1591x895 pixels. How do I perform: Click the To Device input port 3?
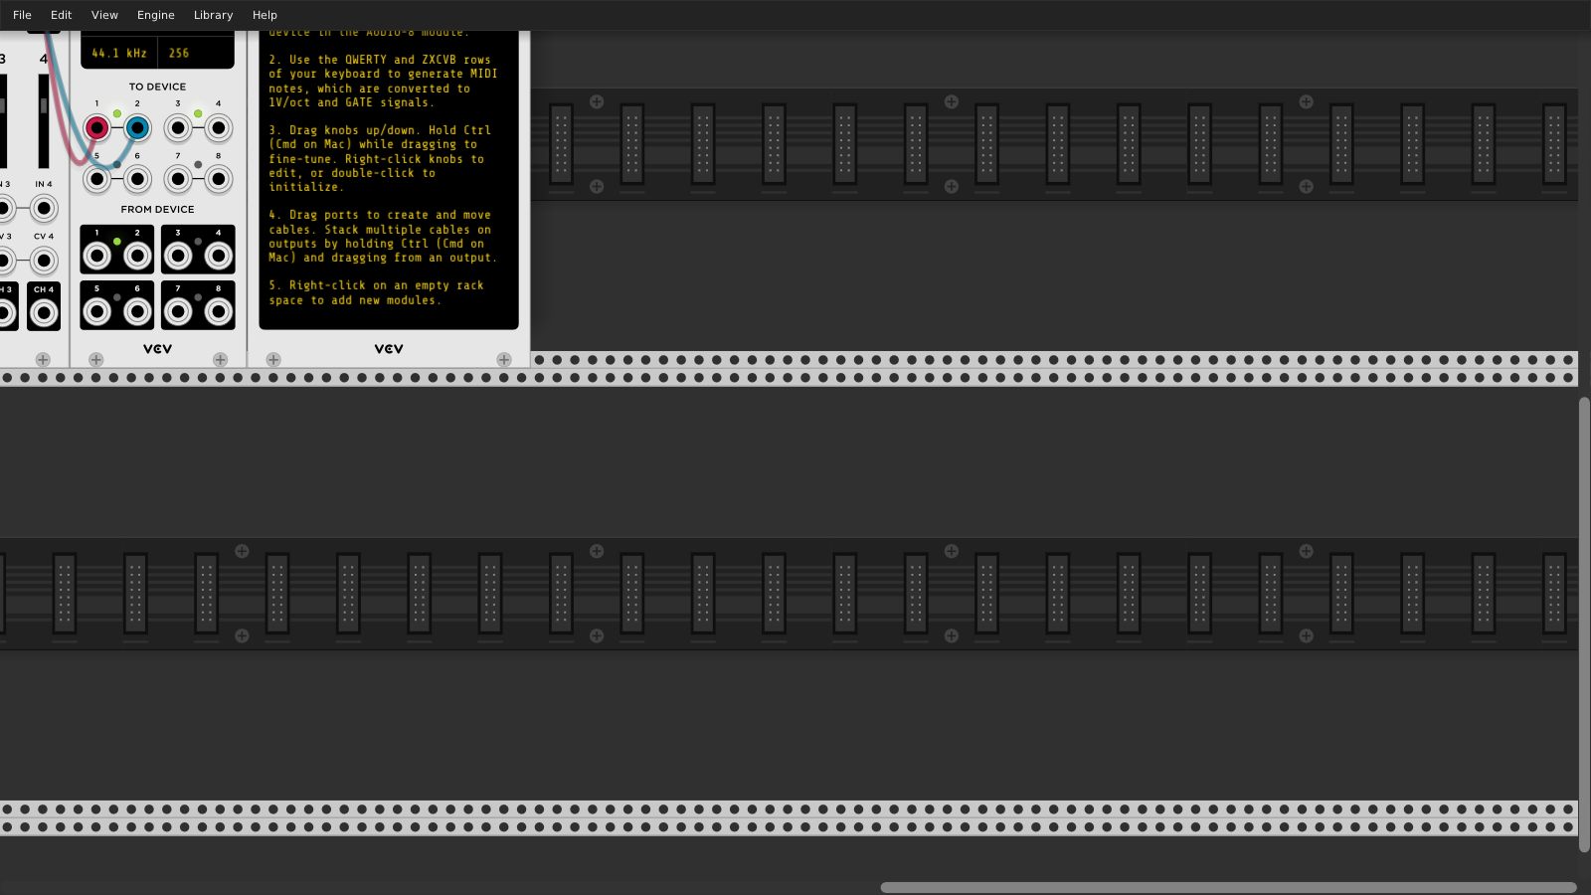[178, 127]
